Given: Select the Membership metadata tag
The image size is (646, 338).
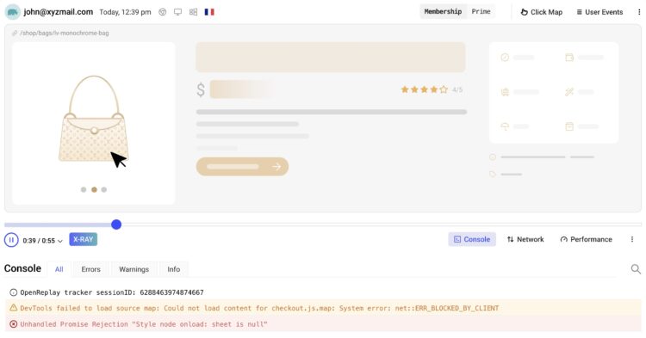Looking at the screenshot, I should coord(443,11).
